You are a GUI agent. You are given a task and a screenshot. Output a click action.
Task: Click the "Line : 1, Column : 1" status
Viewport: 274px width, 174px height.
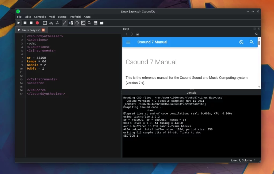point(243,160)
